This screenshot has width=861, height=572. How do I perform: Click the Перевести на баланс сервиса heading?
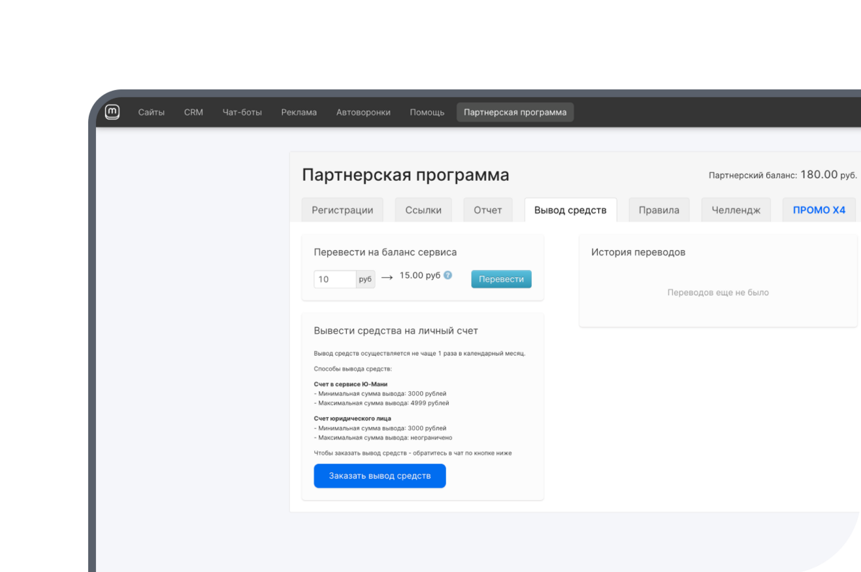pyautogui.click(x=385, y=252)
